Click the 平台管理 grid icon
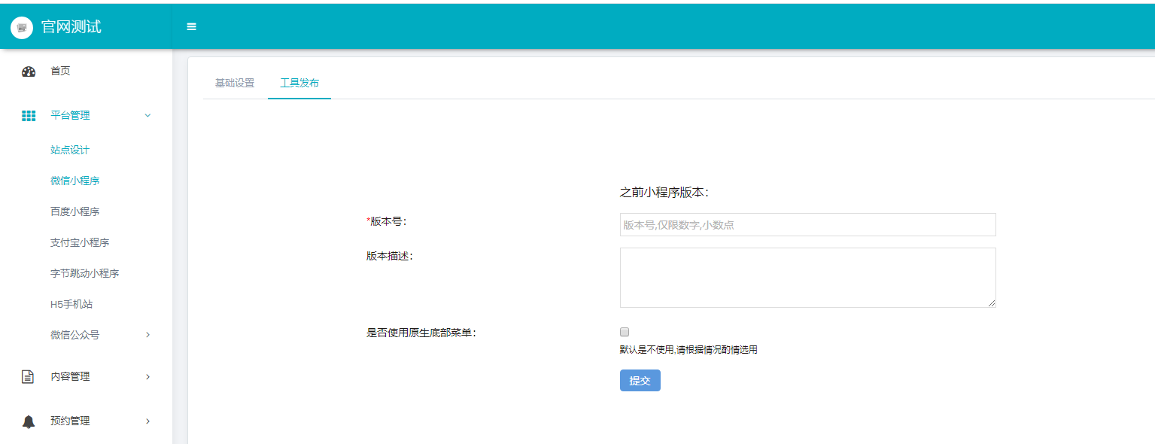The width and height of the screenshot is (1155, 444). [29, 116]
